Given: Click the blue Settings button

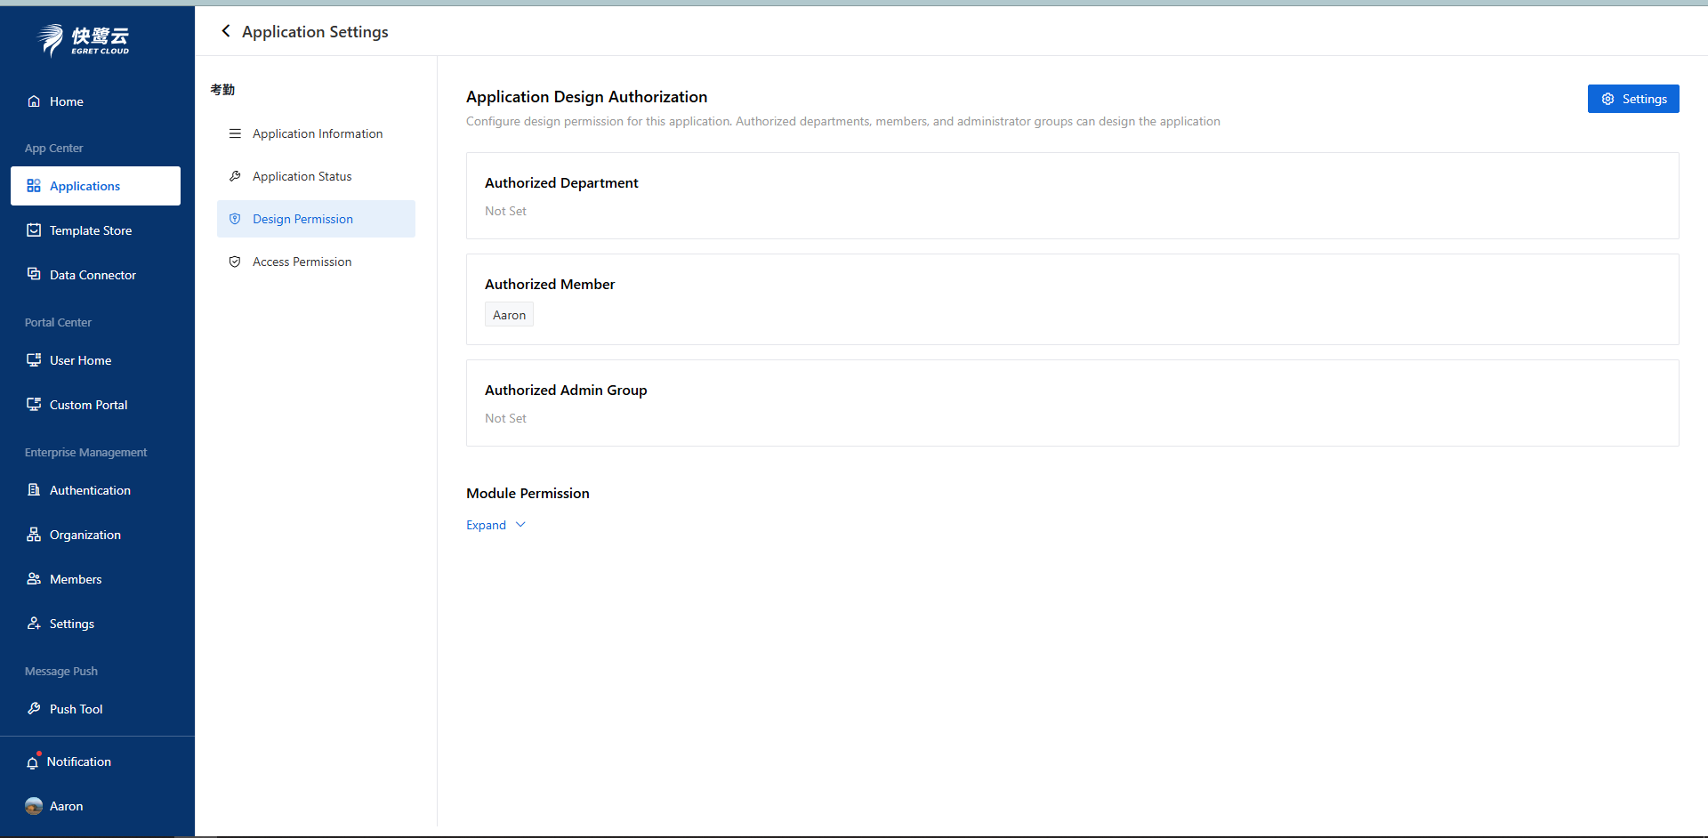Looking at the screenshot, I should click(x=1632, y=99).
